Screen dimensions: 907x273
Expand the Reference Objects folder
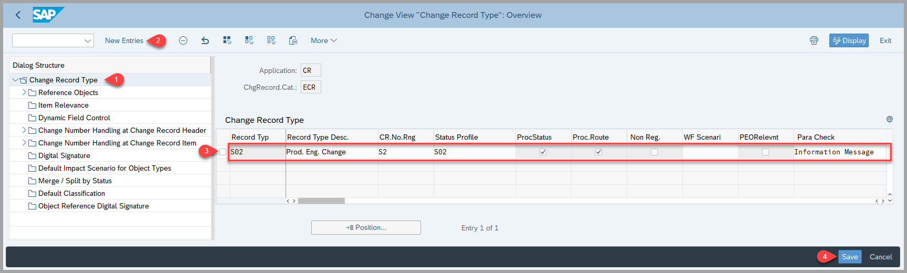pos(24,92)
